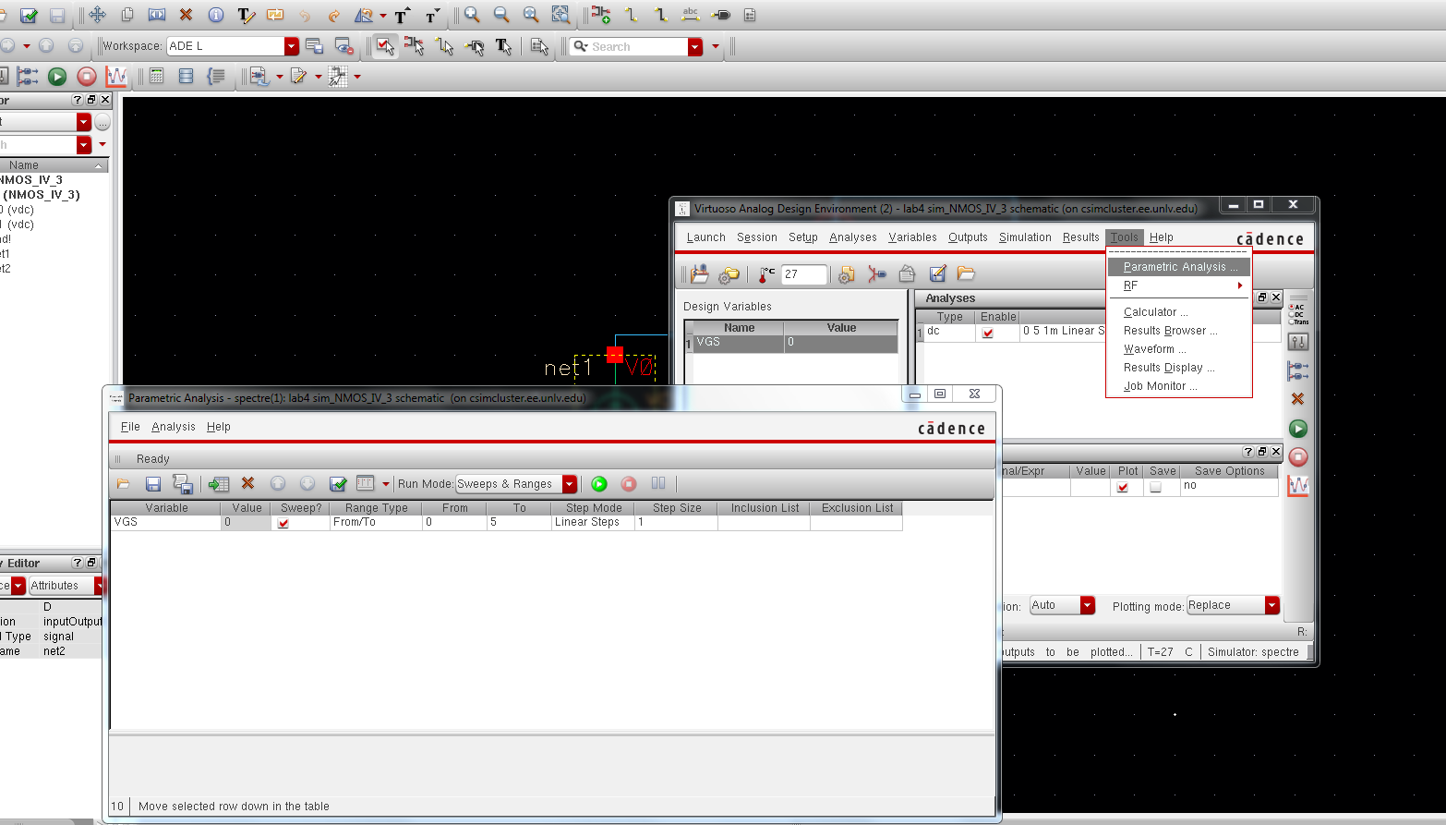Delete selected row with the X icon in Parametric toolbar
The image size is (1446, 825).
coord(247,483)
